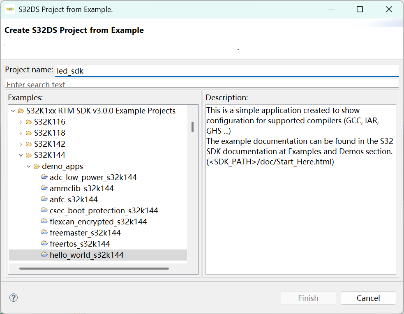Click the Examples vertical scrollbar thumb
Image resolution: width=404 pixels, height=314 pixels.
192,127
